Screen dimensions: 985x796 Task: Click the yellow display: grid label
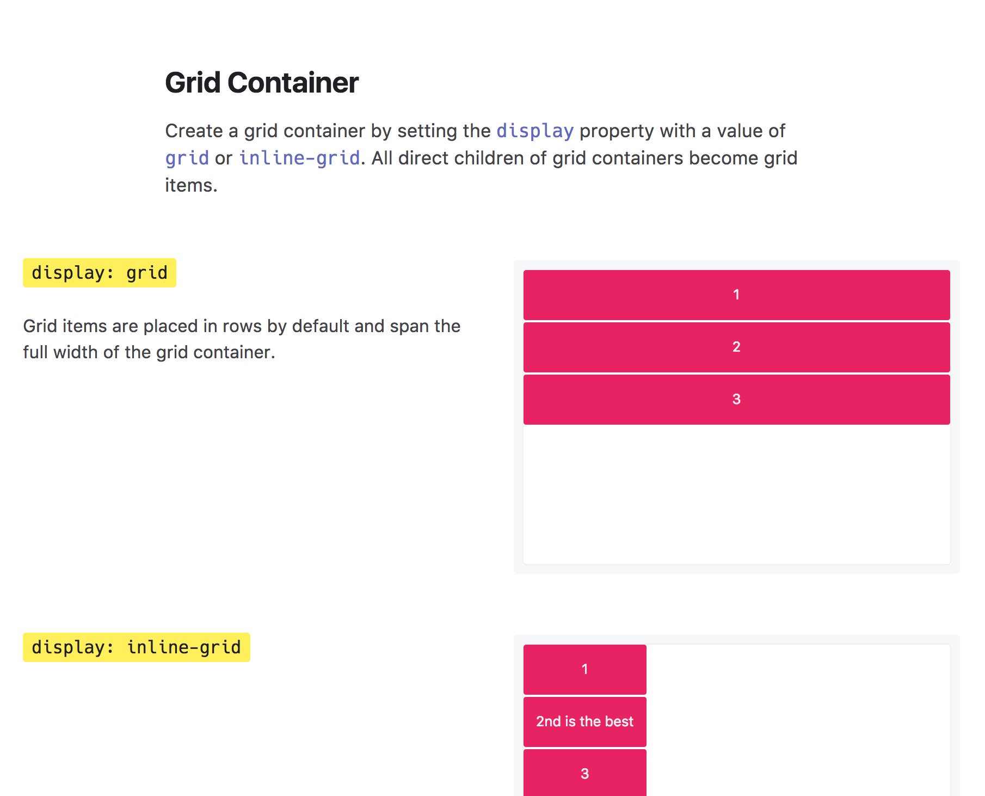(x=100, y=273)
